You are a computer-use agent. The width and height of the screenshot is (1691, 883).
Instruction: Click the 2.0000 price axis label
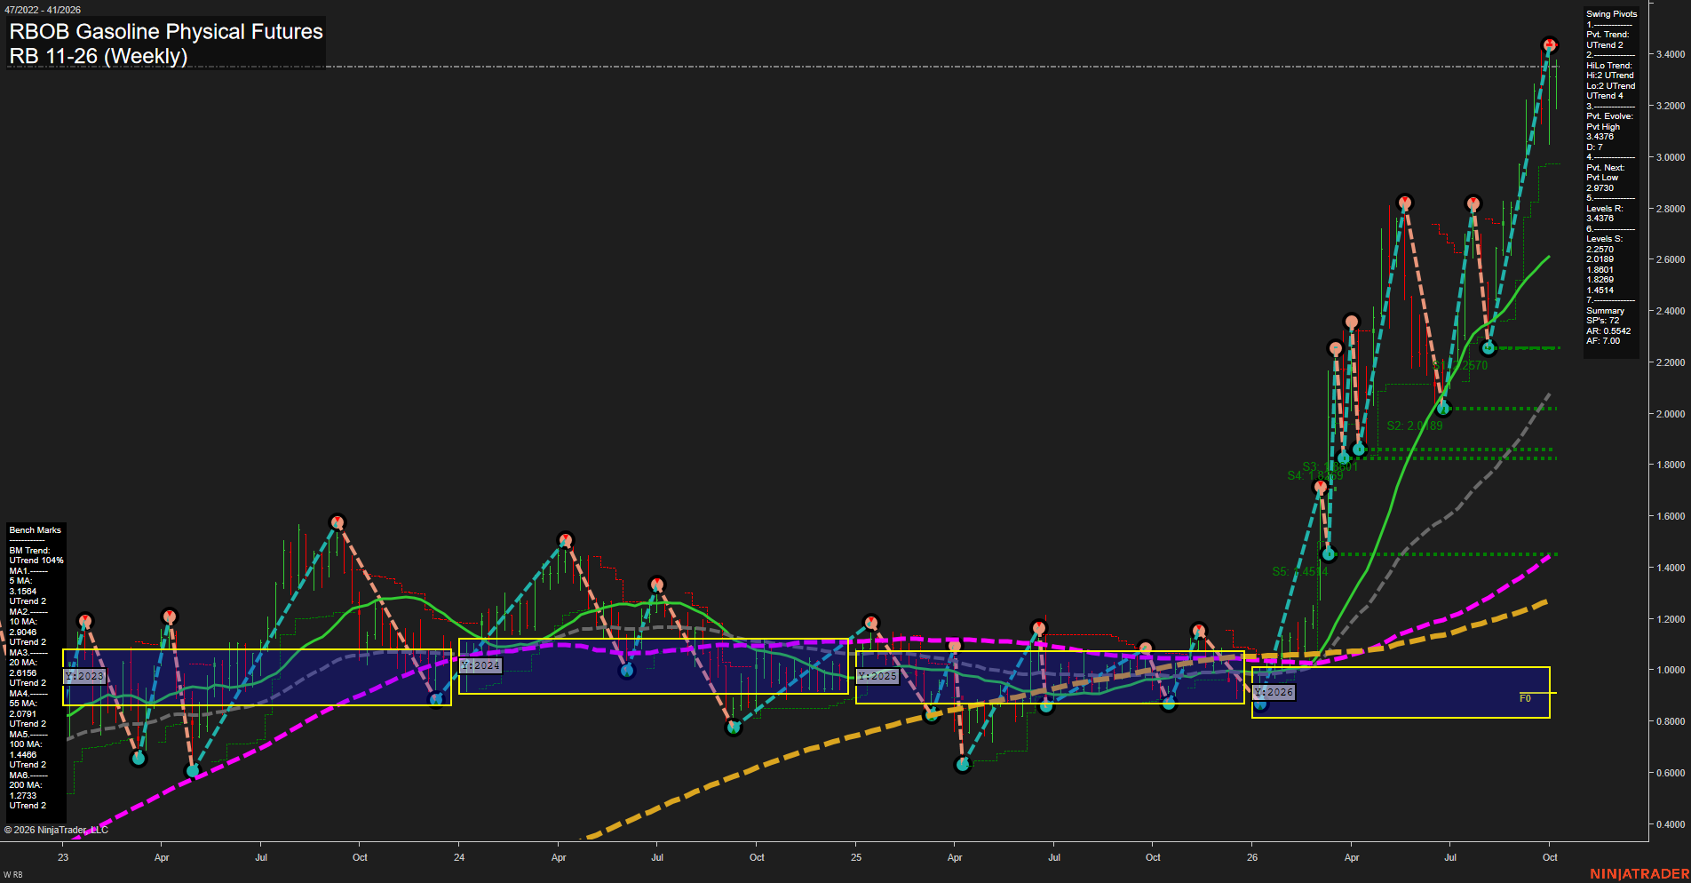click(x=1670, y=414)
